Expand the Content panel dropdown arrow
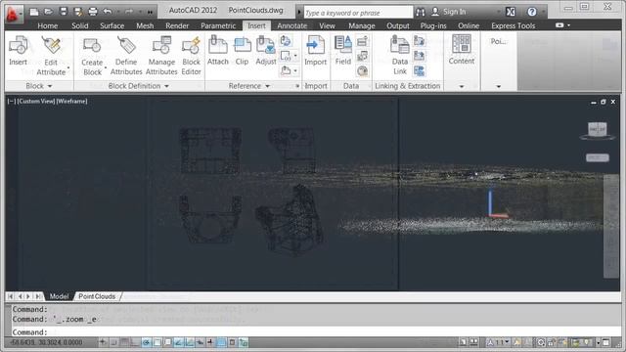This screenshot has height=352, width=626. tap(462, 86)
